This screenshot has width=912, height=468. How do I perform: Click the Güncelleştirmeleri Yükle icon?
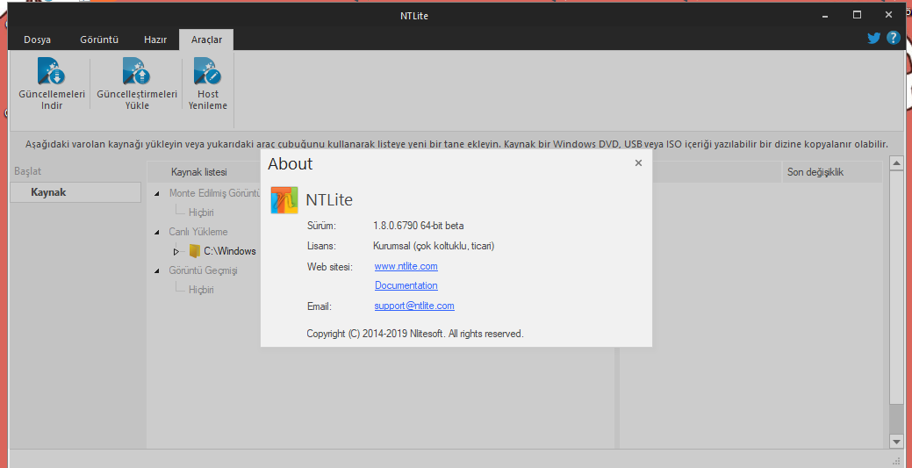coord(136,71)
